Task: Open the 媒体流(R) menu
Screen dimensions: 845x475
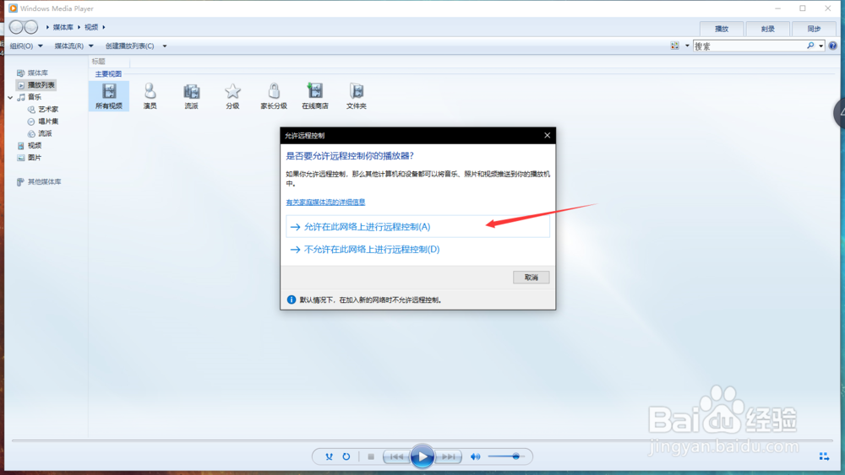Action: [x=74, y=46]
